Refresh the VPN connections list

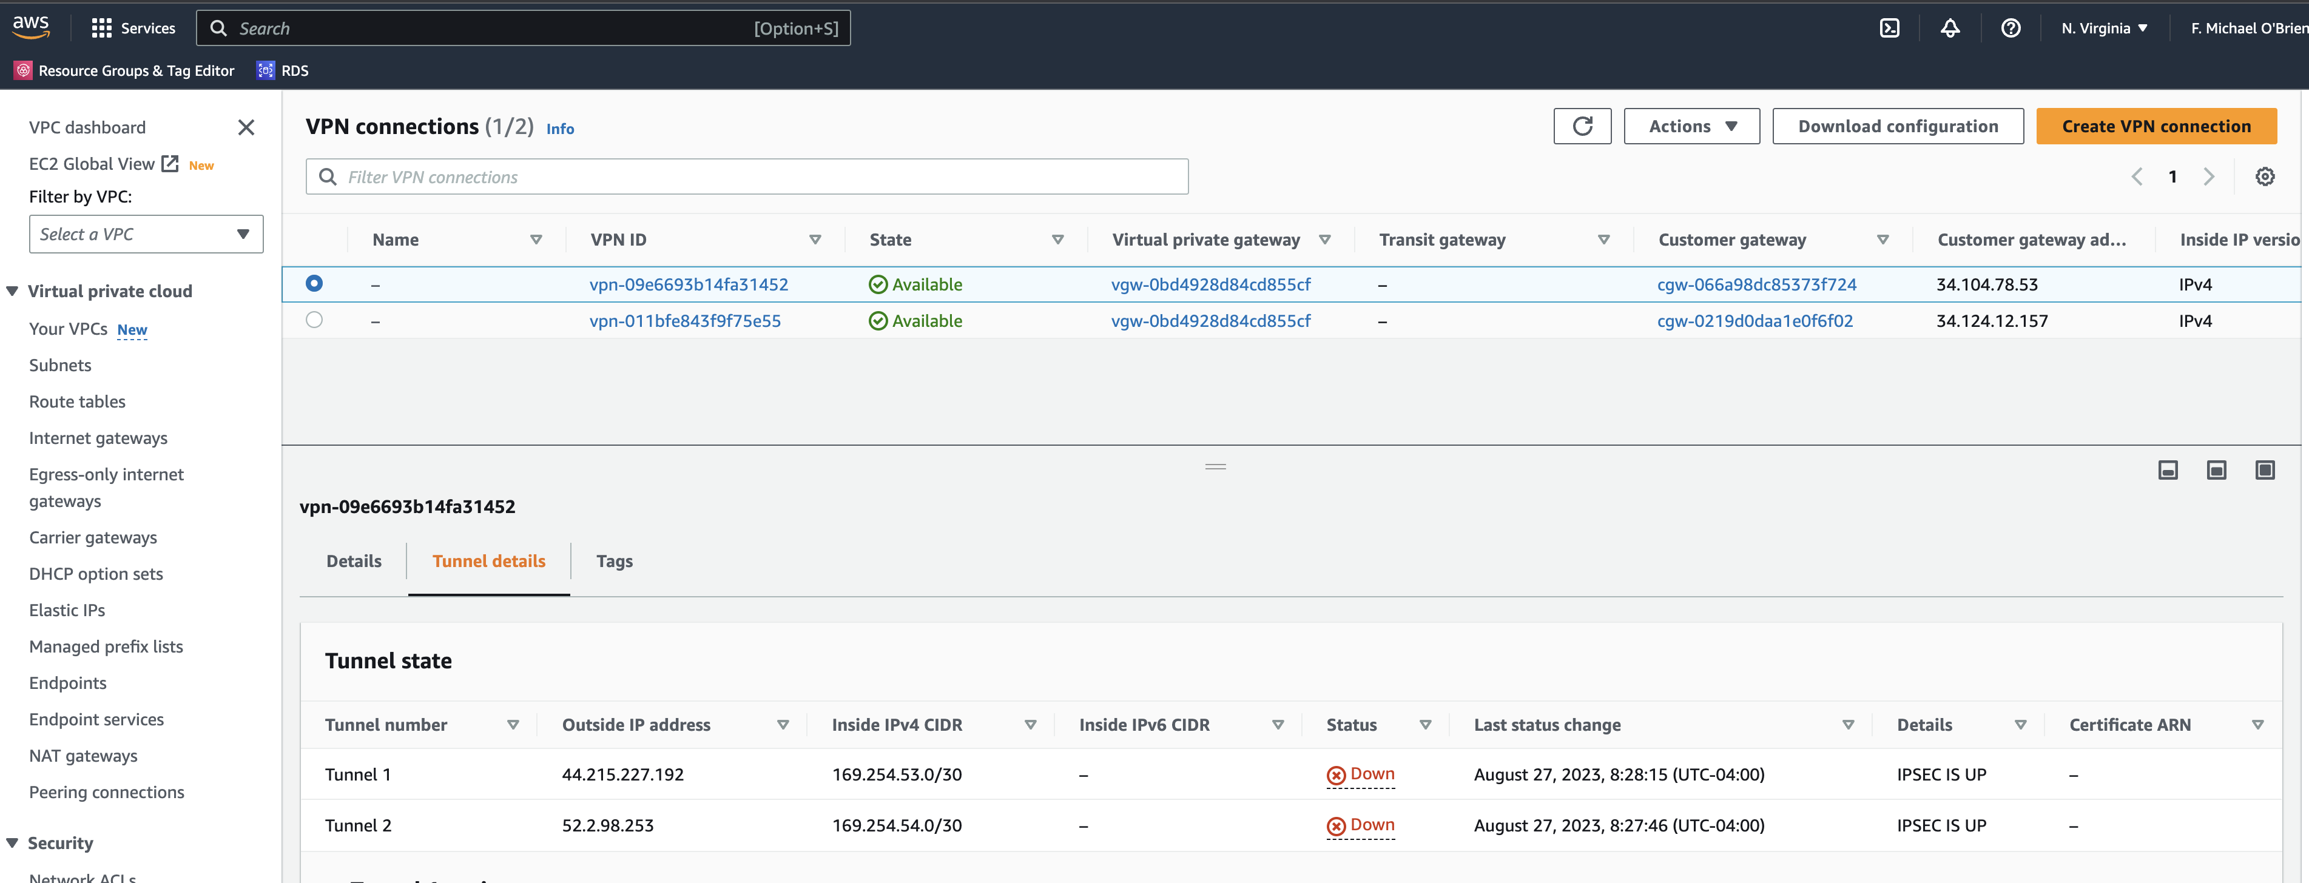pos(1582,126)
